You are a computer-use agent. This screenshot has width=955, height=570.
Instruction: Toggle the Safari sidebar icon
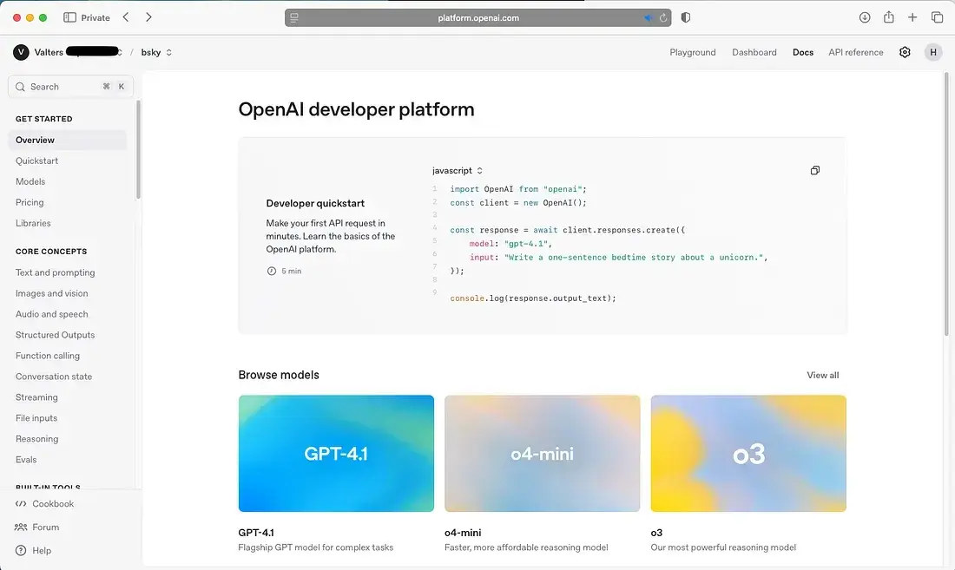tap(70, 17)
